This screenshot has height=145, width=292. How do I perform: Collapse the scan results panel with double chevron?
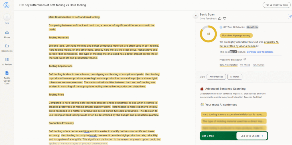pyautogui.click(x=196, y=16)
